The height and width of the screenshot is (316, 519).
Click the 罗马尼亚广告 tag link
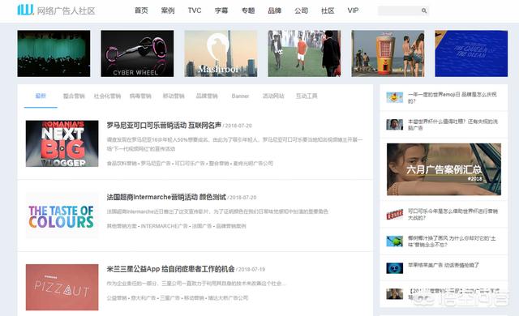coord(156,164)
